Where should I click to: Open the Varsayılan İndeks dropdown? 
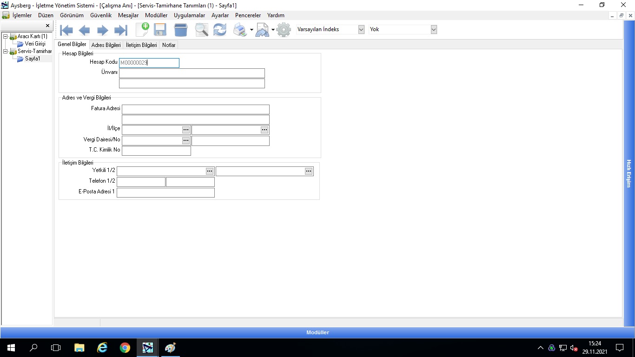click(361, 29)
